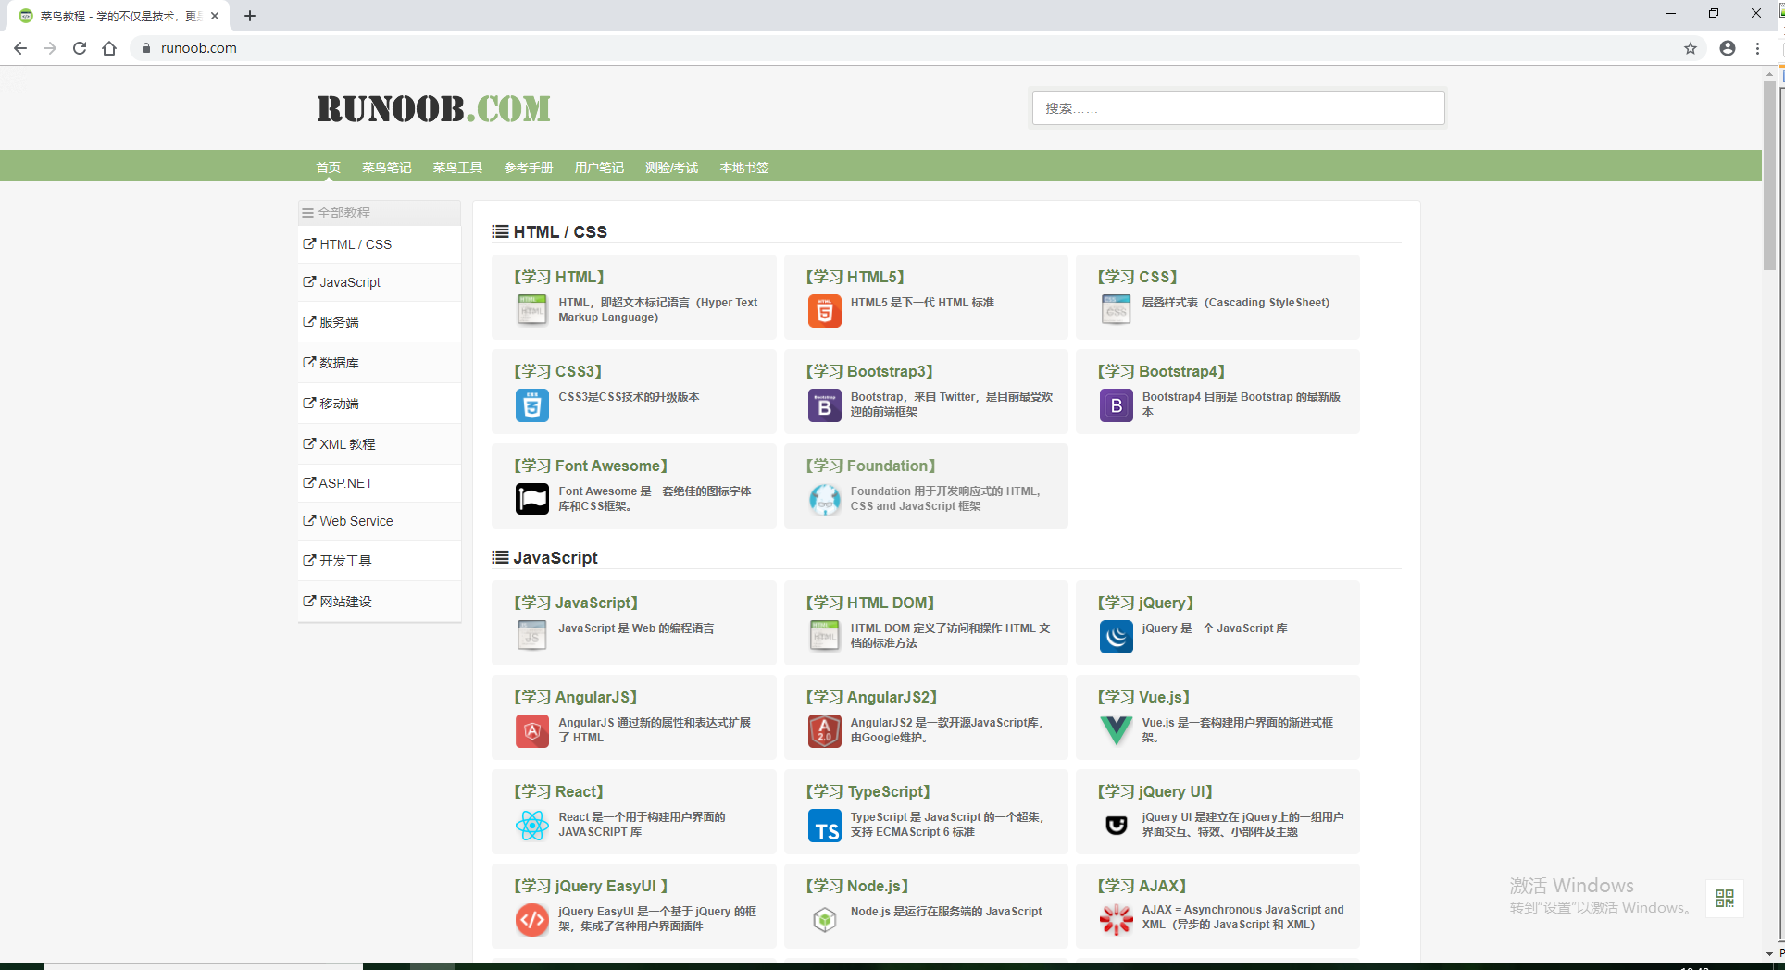Click the Bootstrap4 purple B icon
The width and height of the screenshot is (1785, 970).
pyautogui.click(x=1116, y=404)
